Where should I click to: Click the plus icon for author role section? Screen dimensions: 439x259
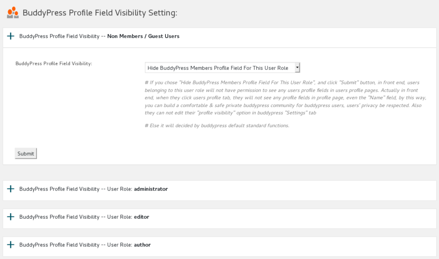[x=10, y=244]
